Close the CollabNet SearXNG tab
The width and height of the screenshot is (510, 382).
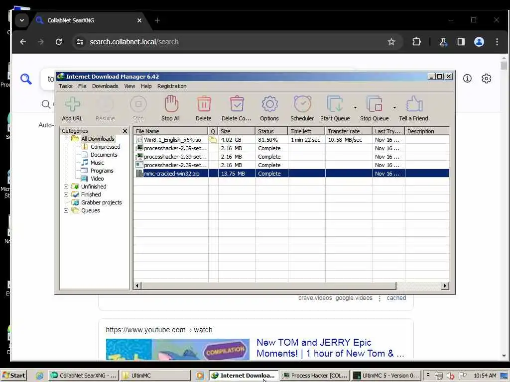(139, 20)
